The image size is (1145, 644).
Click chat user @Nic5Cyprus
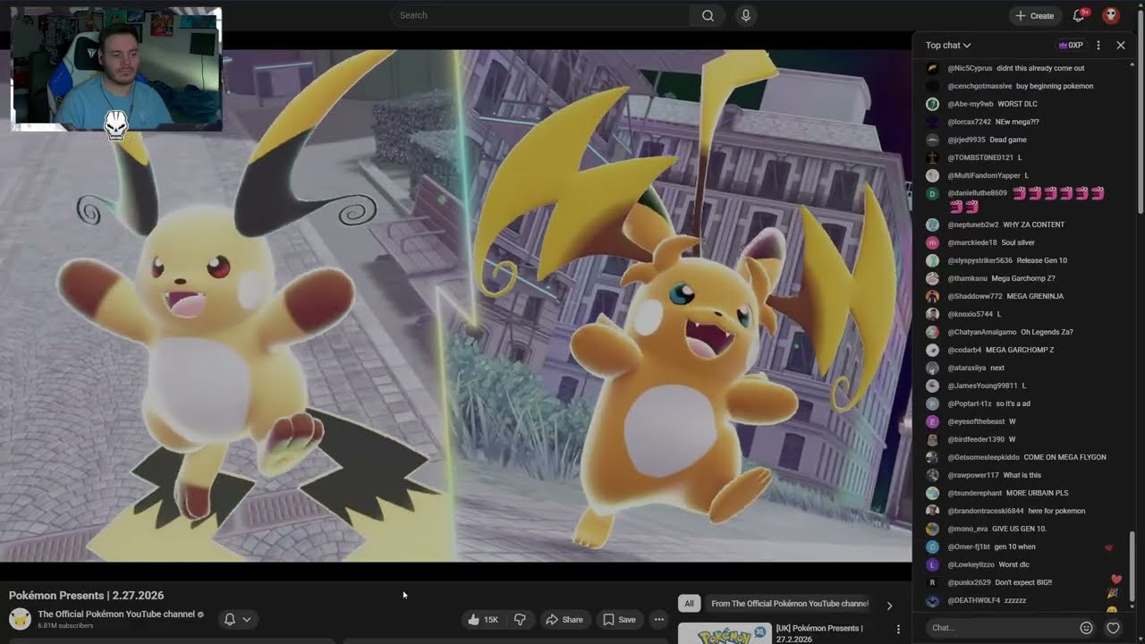970,68
